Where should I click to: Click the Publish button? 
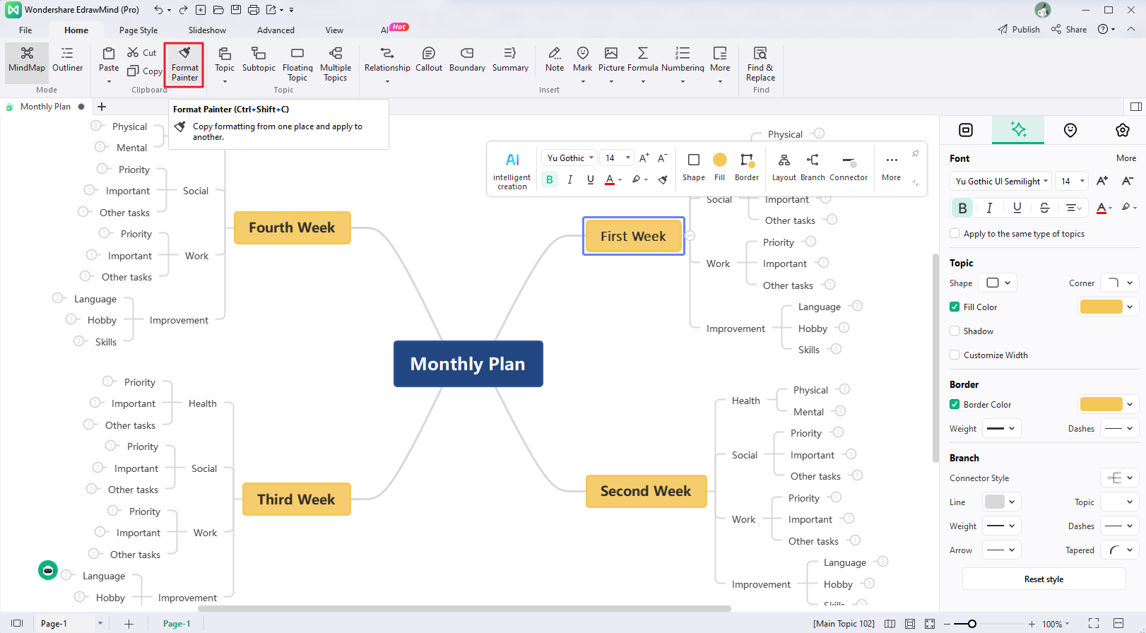click(x=1019, y=30)
